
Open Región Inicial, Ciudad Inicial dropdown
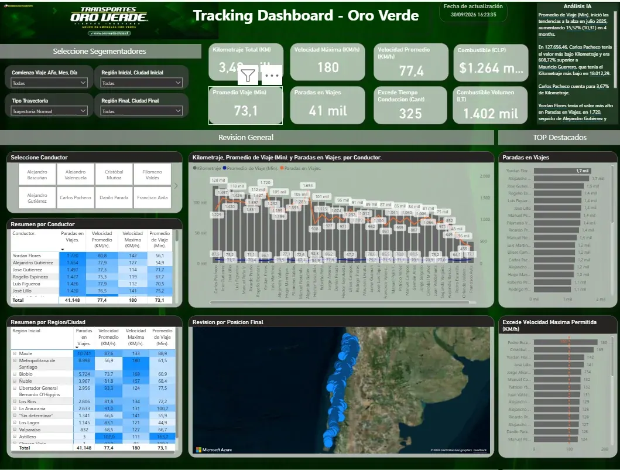[141, 83]
